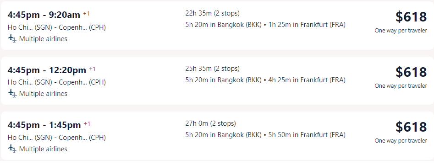This screenshot has width=434, height=165.
Task: Click the 1h 25m in Frankfurt layover details
Action: (x=307, y=25)
